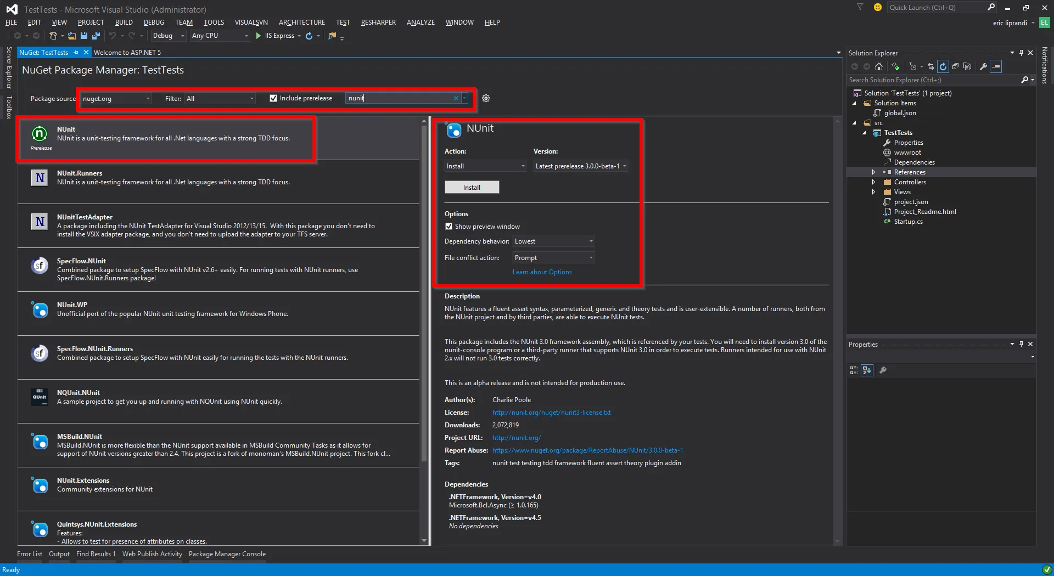Toggle Include prerelease checkbox
The height and width of the screenshot is (576, 1054).
(273, 98)
